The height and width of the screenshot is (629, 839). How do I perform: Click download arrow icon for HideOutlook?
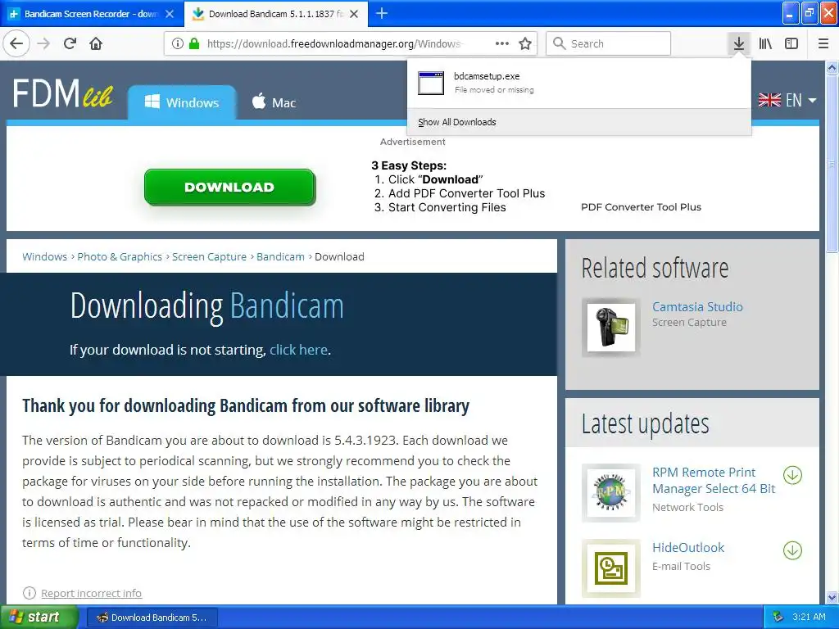click(792, 550)
